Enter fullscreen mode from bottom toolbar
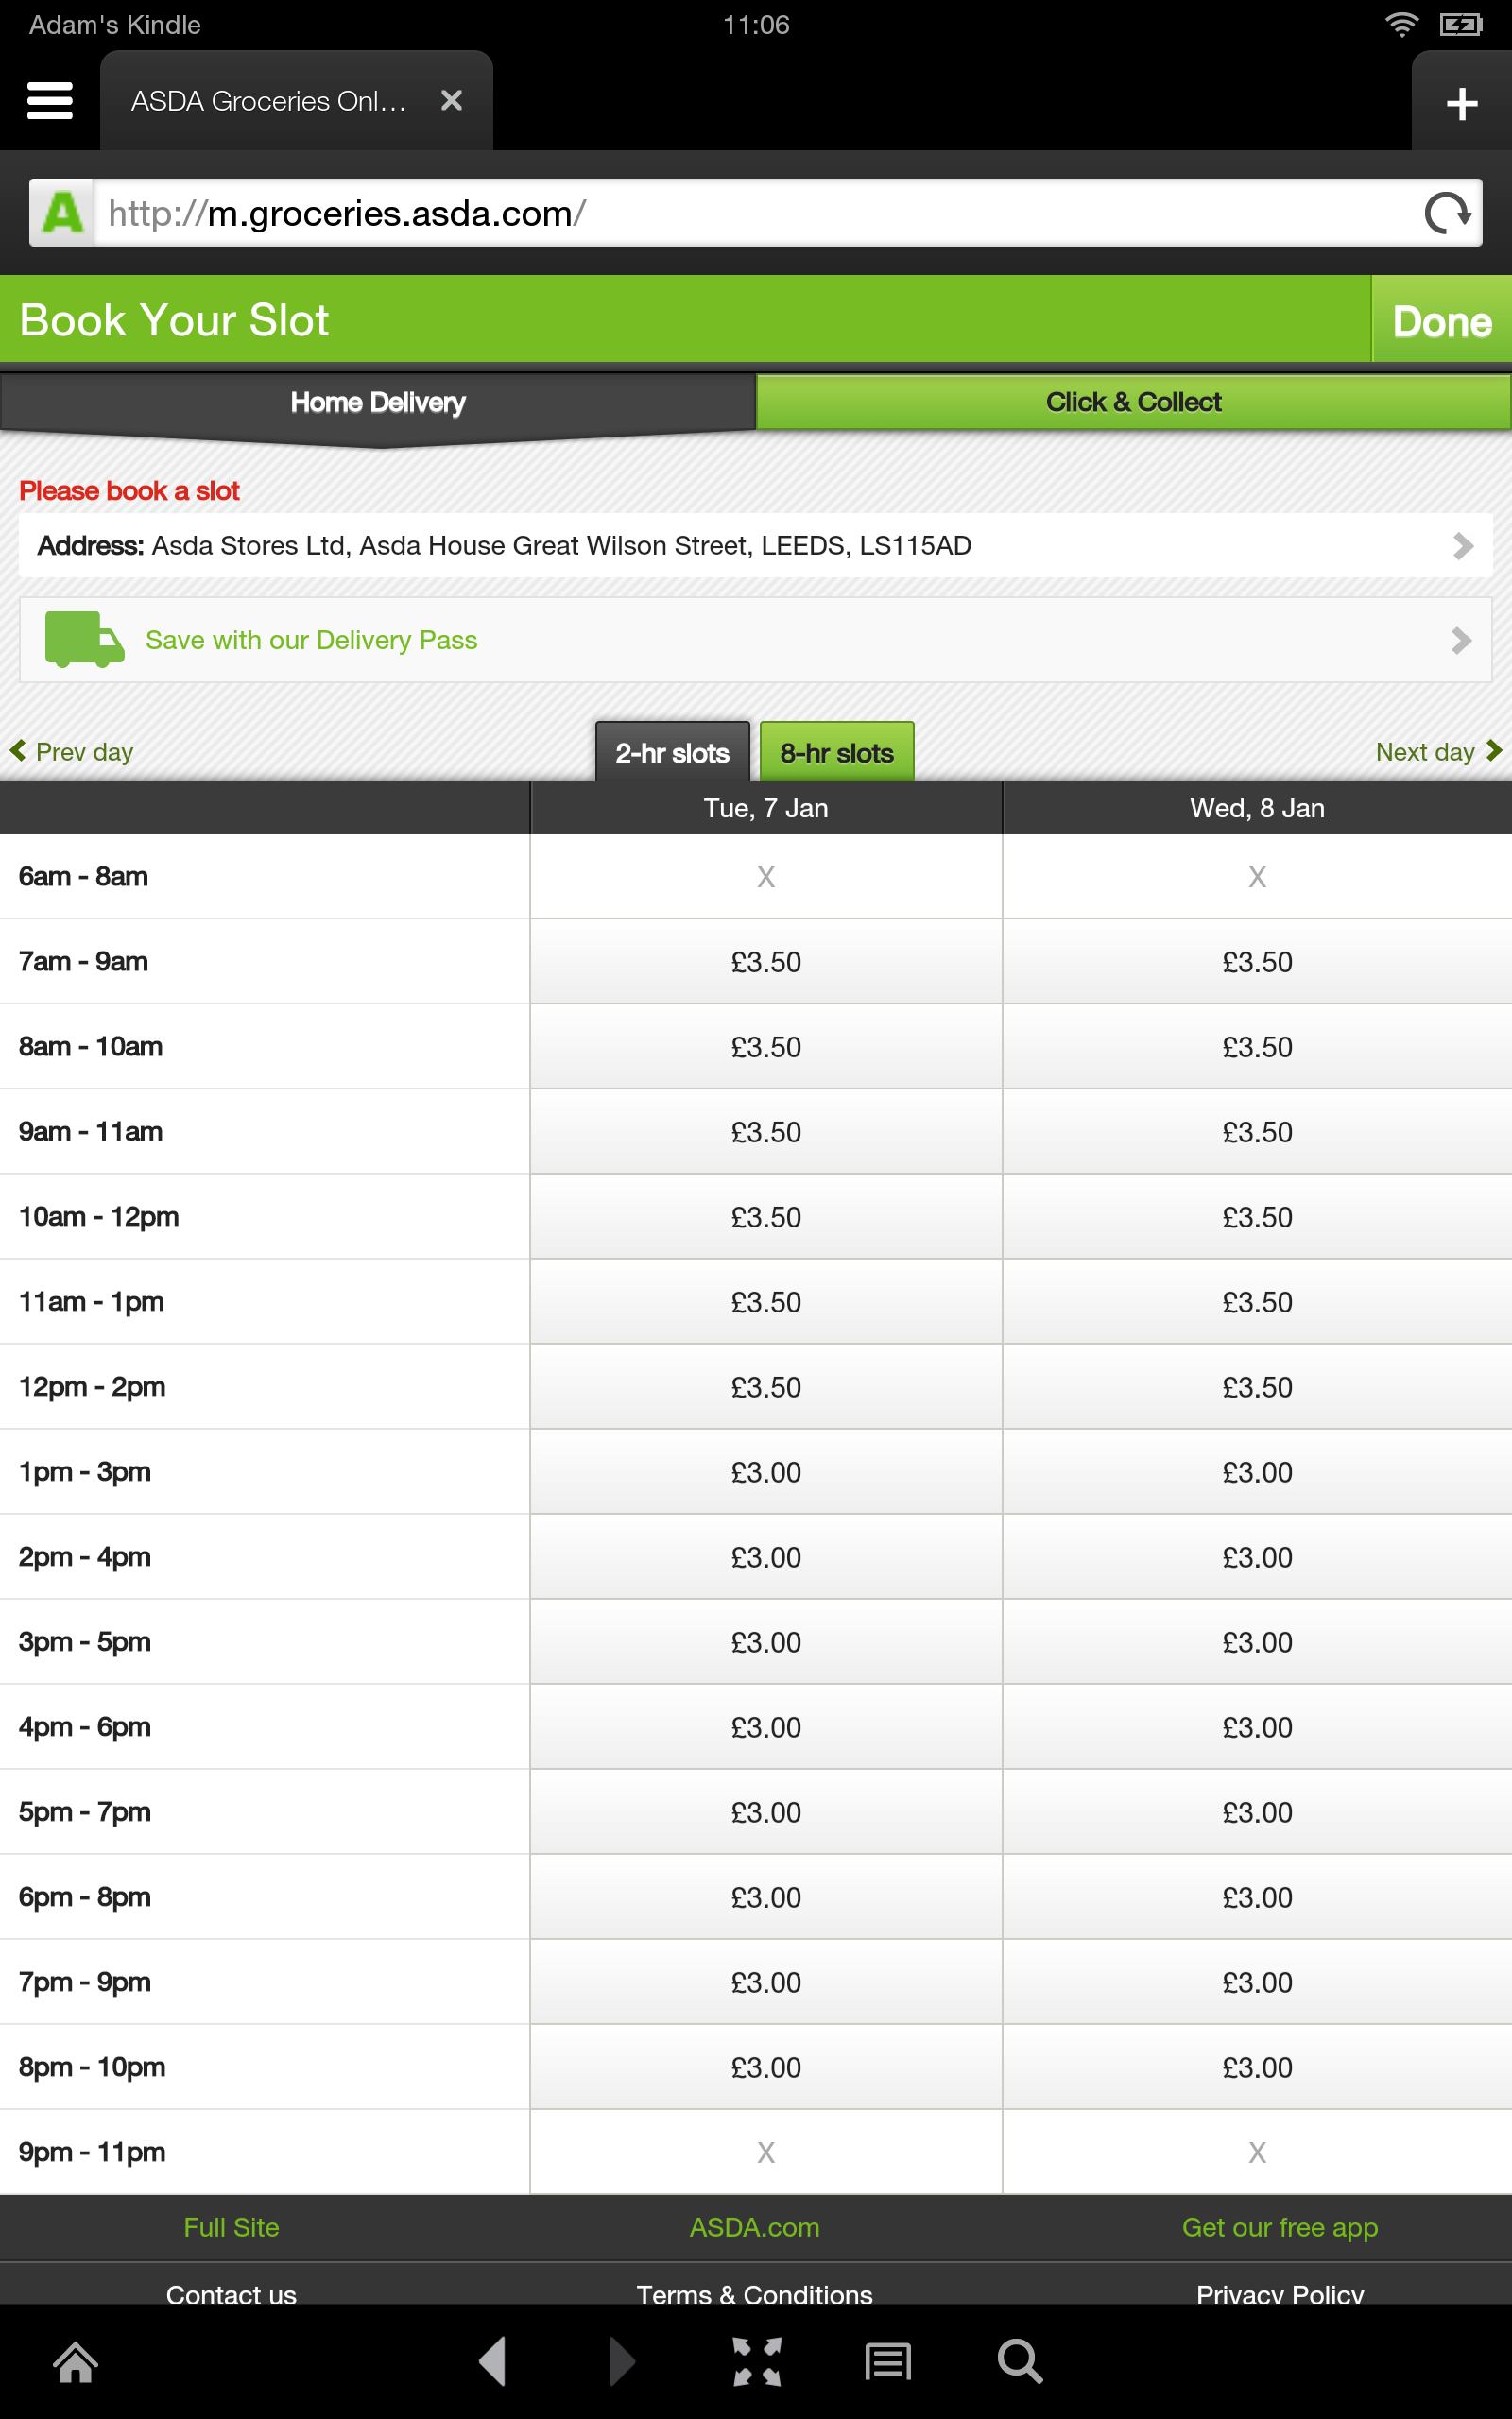The image size is (1512, 2419). 757,2361
